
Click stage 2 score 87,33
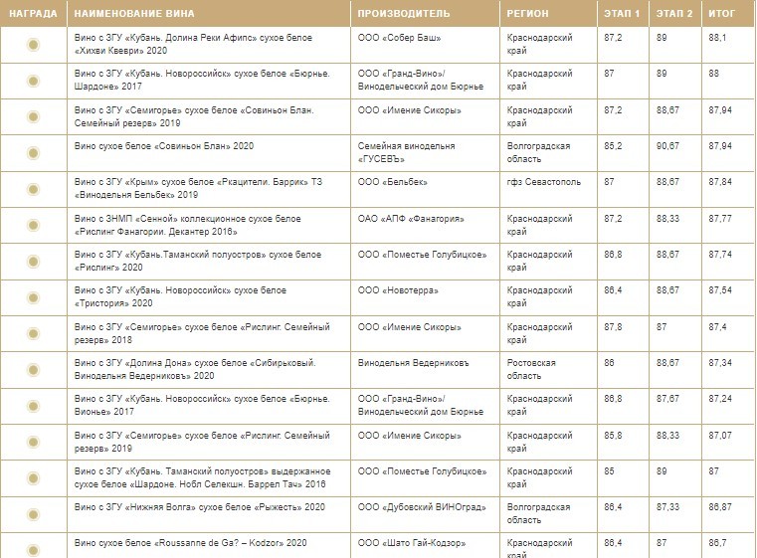tap(667, 507)
